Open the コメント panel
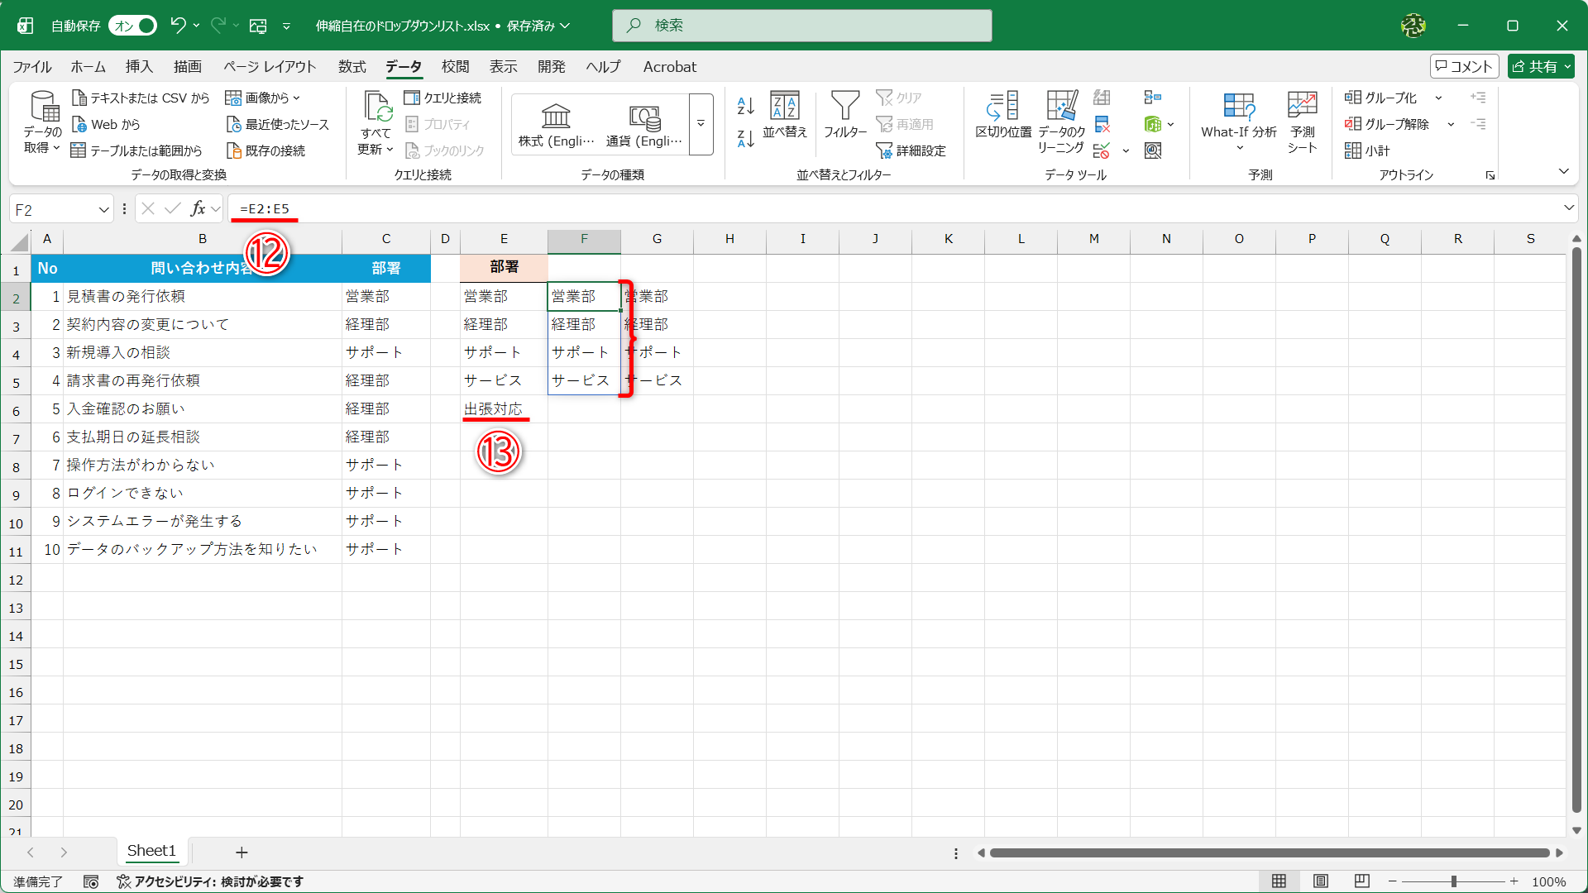 (x=1464, y=66)
